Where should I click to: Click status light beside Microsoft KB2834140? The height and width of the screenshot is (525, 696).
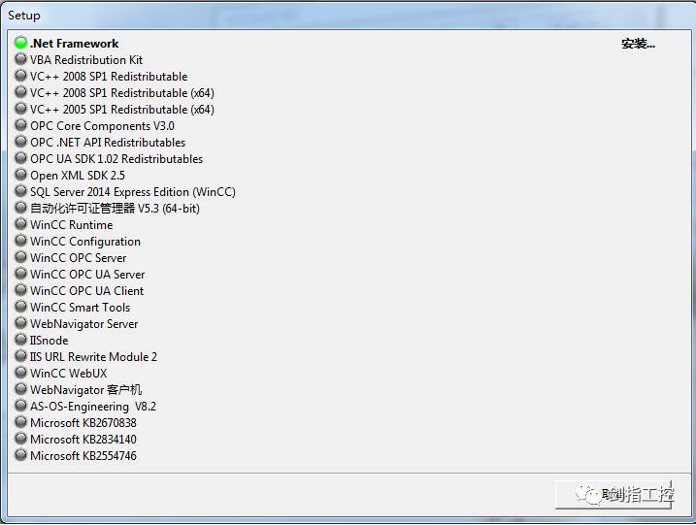(20, 438)
